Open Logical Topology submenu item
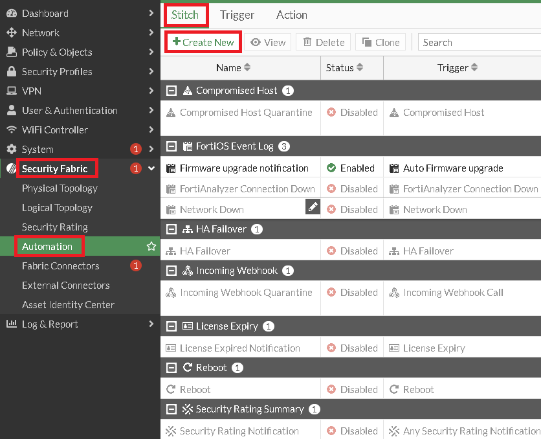 tap(57, 207)
